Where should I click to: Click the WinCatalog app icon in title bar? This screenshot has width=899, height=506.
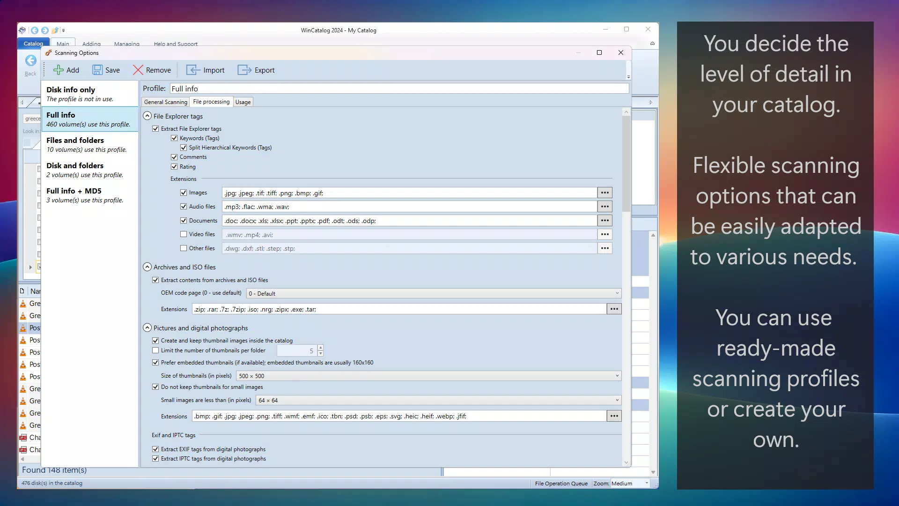pyautogui.click(x=22, y=30)
